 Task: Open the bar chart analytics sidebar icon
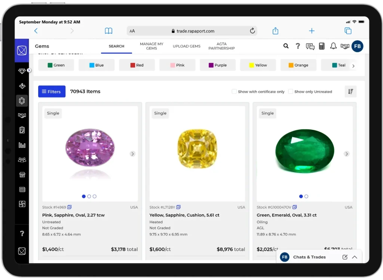point(22,145)
